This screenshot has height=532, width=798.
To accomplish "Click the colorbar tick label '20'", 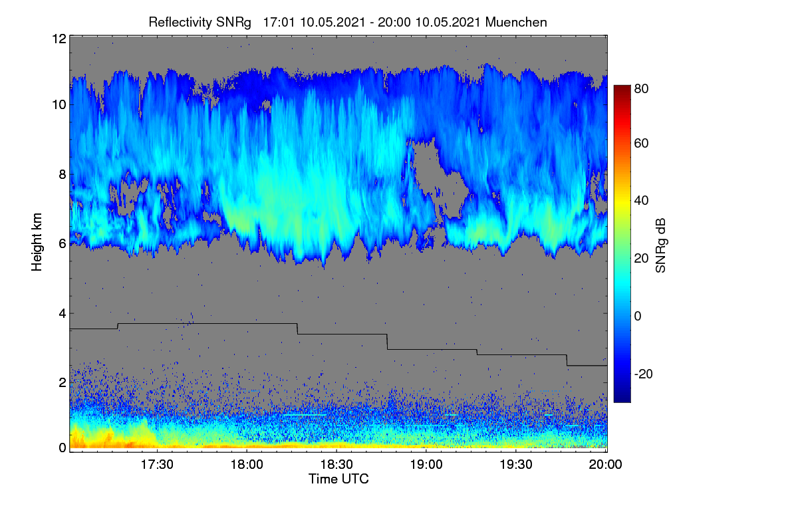I will tap(641, 259).
